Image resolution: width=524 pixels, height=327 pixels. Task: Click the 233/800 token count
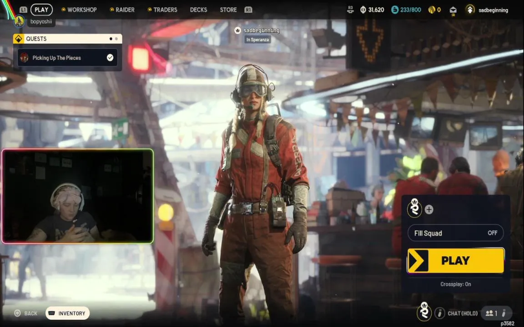tap(411, 10)
